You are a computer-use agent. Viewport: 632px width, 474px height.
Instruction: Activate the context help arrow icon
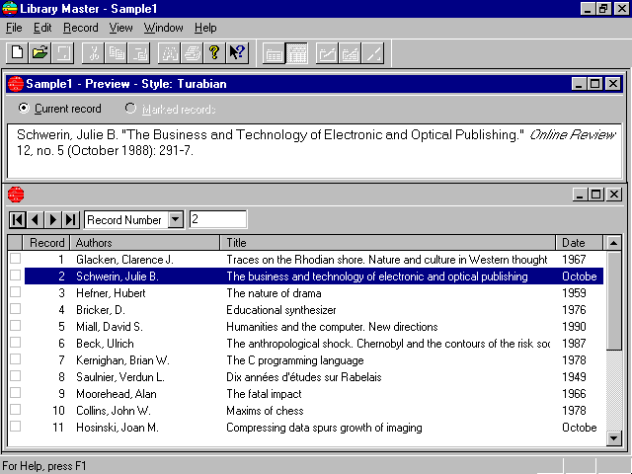(237, 53)
